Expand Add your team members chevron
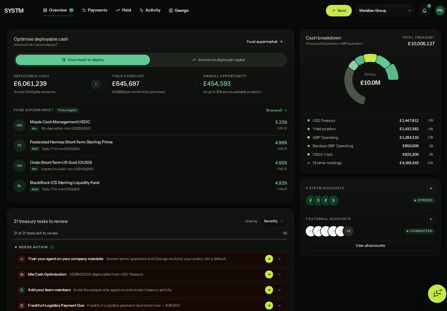 pyautogui.click(x=279, y=290)
